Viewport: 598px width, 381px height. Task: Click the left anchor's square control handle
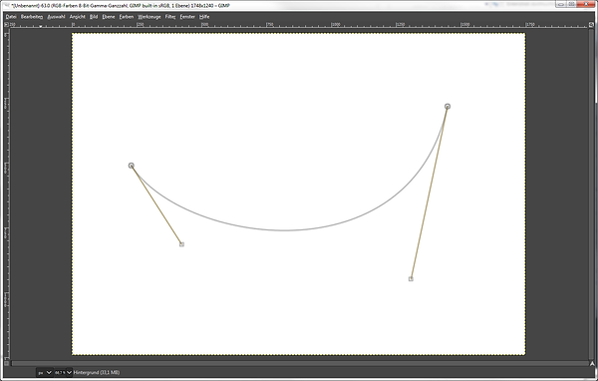(182, 244)
